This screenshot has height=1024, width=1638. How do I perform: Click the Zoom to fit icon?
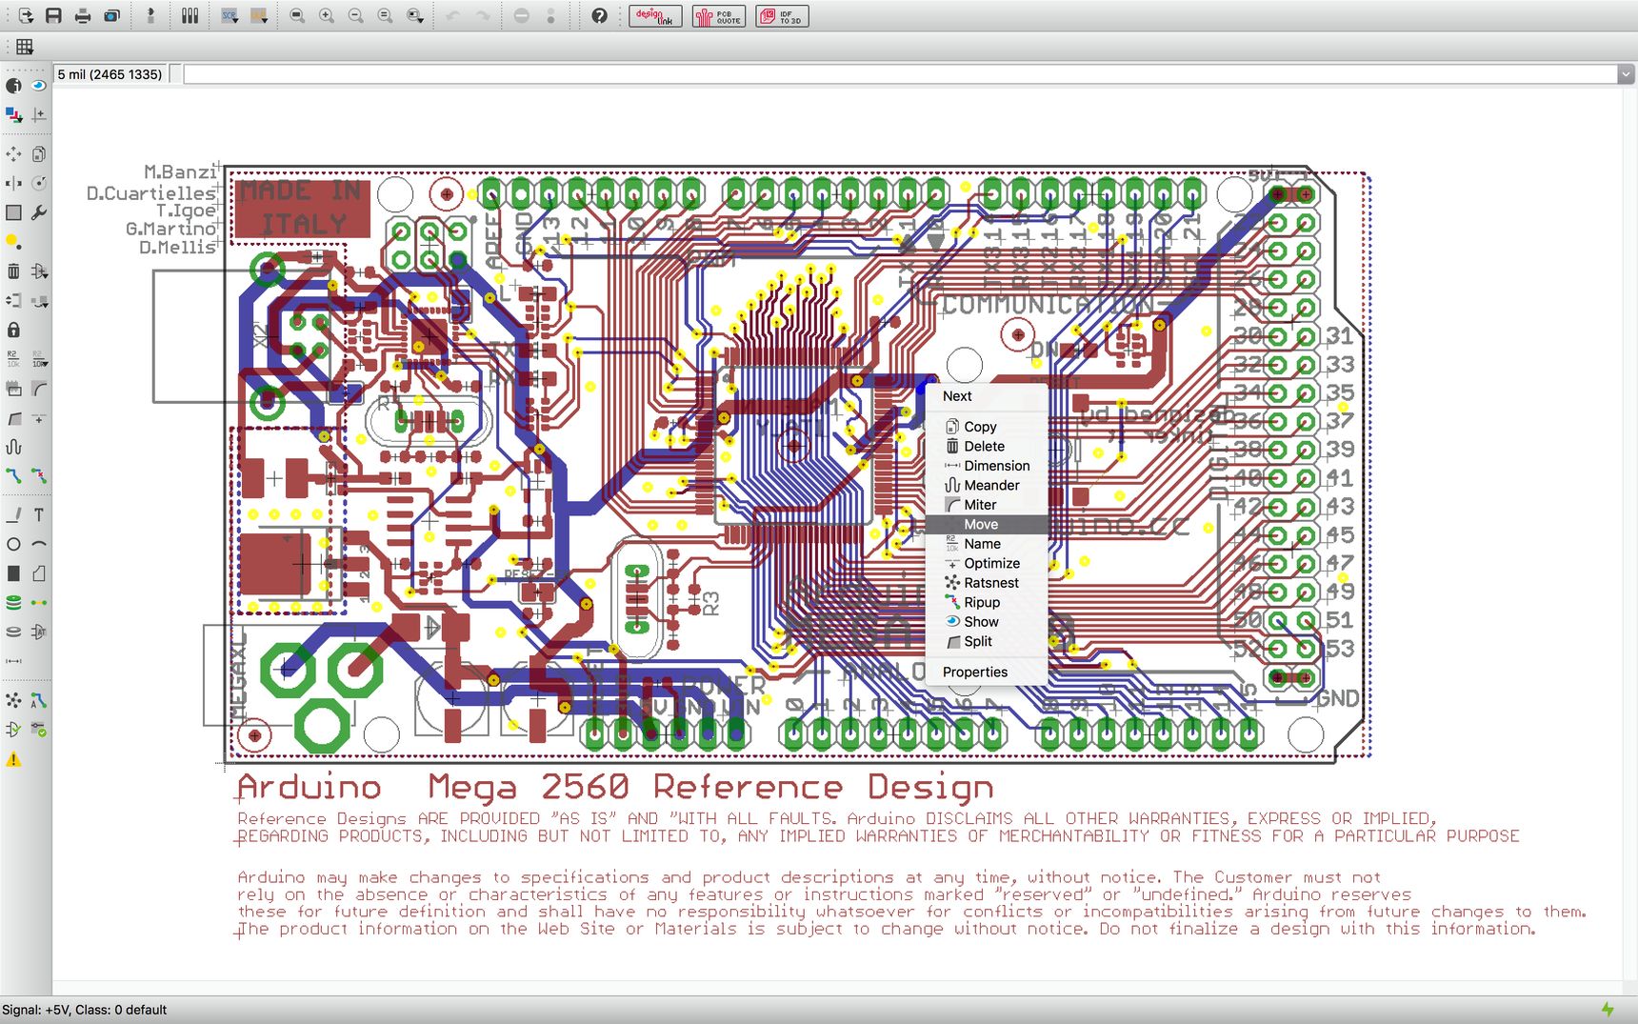point(297,15)
